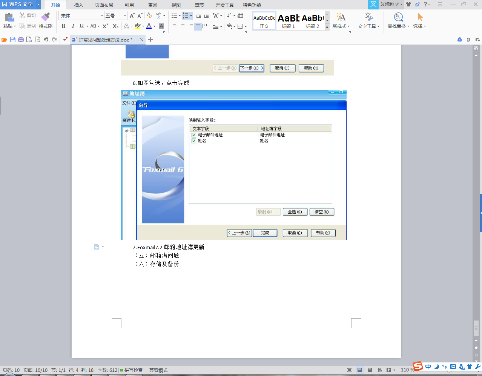The image size is (482, 376).
Task: Apply the Heading 1 (标题 1) style
Action: 289,21
